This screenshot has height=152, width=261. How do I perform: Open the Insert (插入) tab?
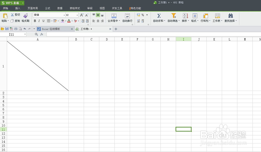[x=18, y=8]
